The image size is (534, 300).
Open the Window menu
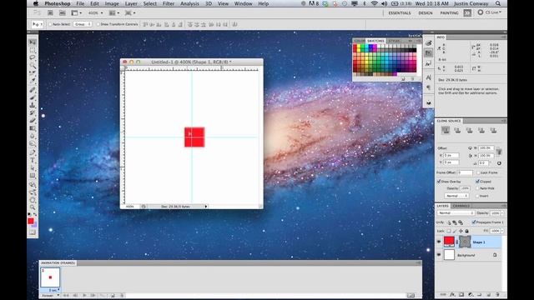click(243, 3)
